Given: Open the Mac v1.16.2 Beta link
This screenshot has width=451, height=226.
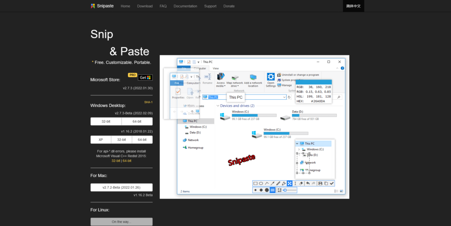Looking at the screenshot, I should [x=143, y=195].
